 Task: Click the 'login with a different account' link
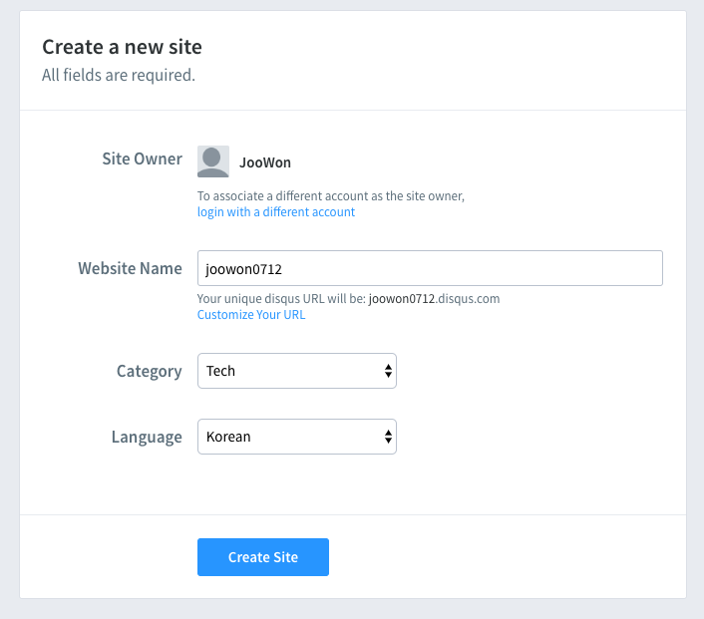(x=276, y=212)
